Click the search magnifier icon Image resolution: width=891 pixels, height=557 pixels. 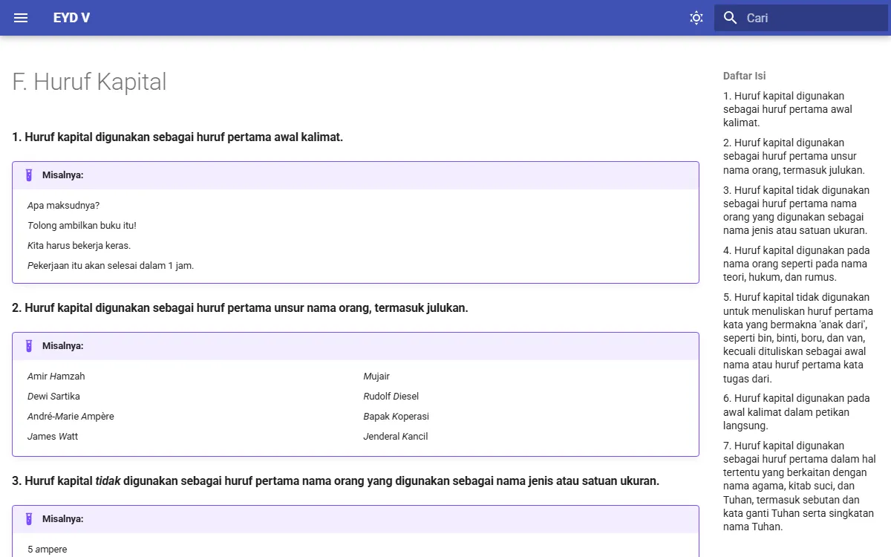tap(731, 18)
